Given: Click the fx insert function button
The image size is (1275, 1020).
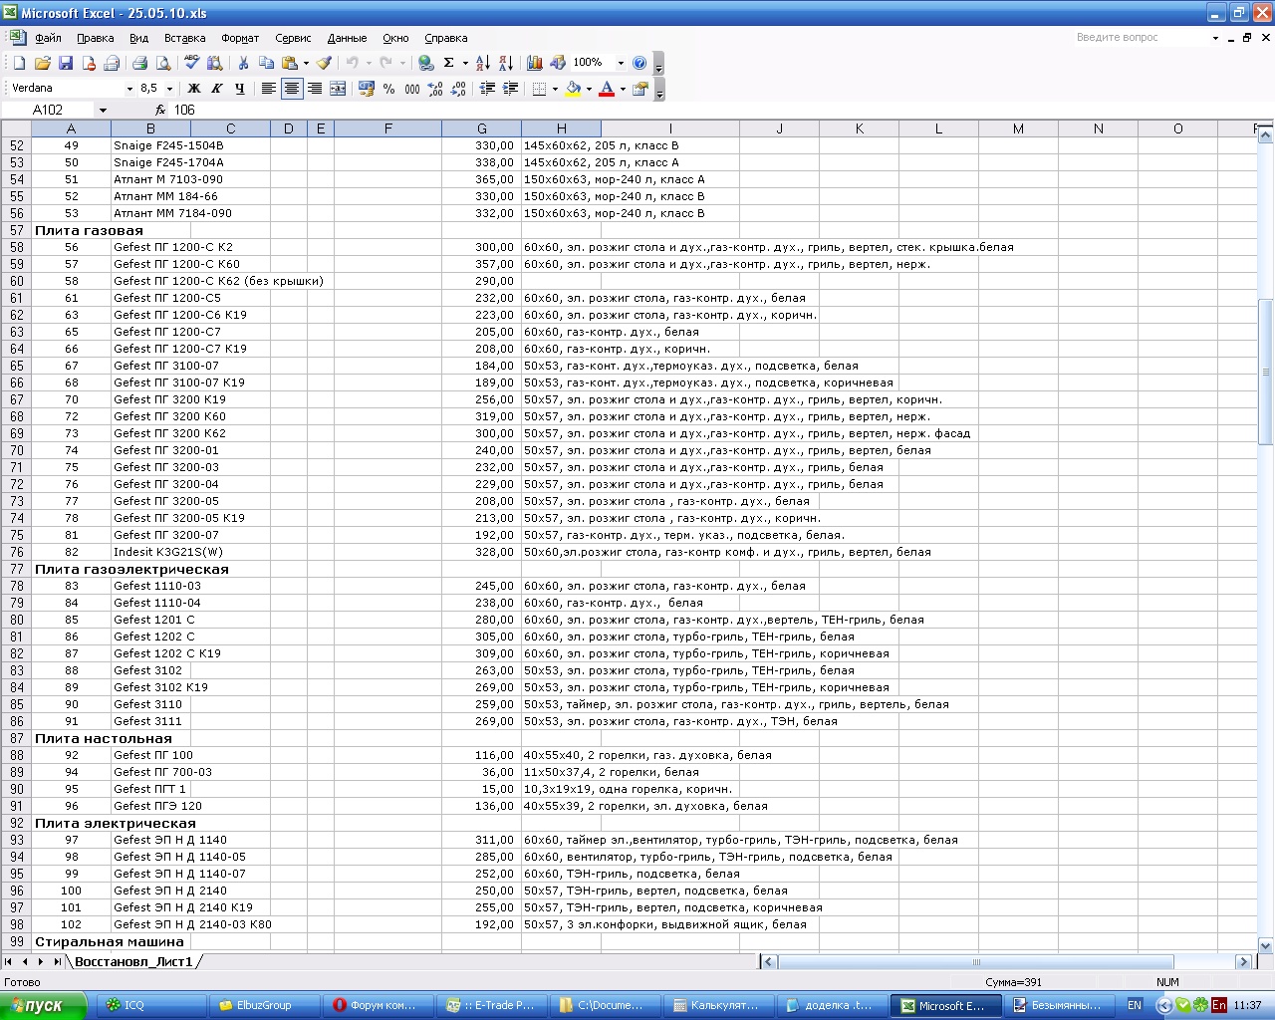Looking at the screenshot, I should 160,111.
